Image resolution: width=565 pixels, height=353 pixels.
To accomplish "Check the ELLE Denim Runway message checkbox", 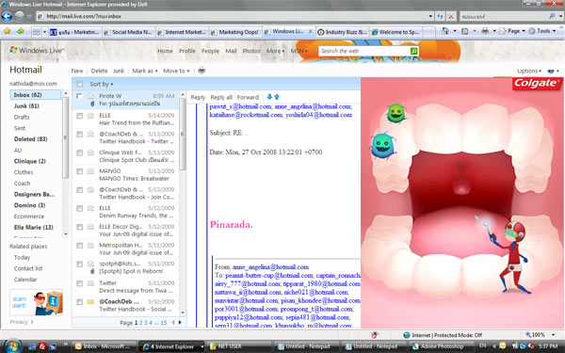I will pos(80,209).
